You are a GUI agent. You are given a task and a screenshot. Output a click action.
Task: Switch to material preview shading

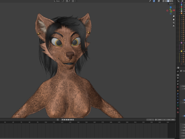click(170, 1)
